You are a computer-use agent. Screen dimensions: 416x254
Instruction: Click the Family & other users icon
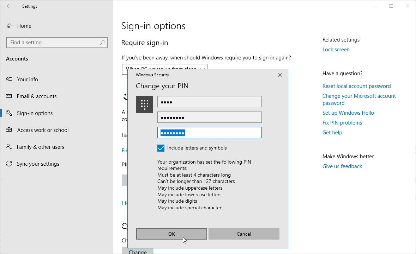click(x=9, y=147)
